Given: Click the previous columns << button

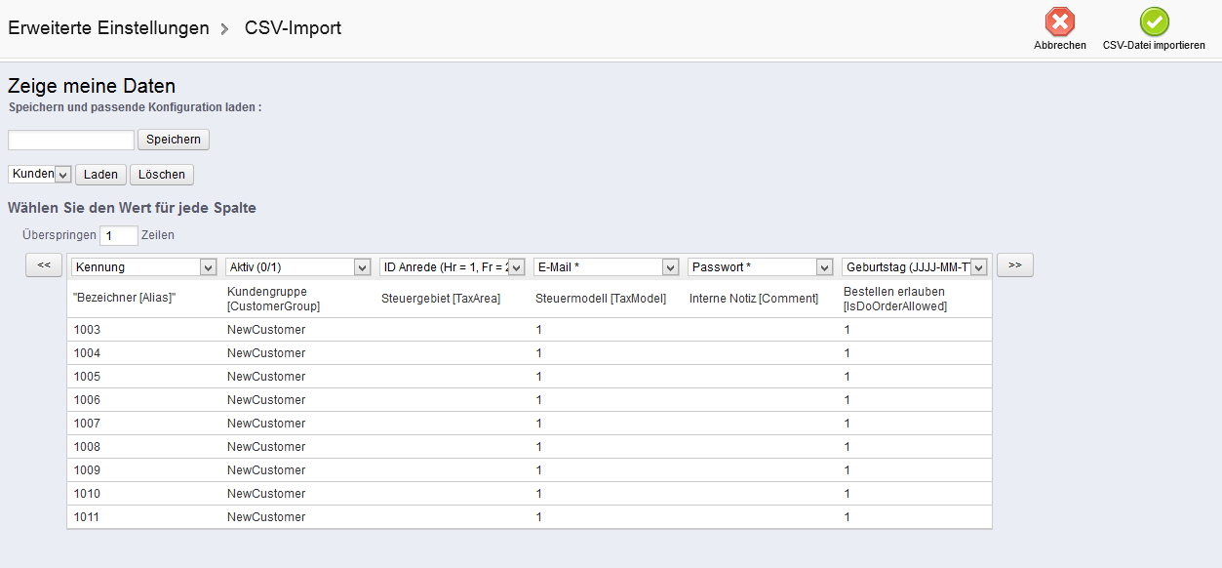Looking at the screenshot, I should (44, 265).
